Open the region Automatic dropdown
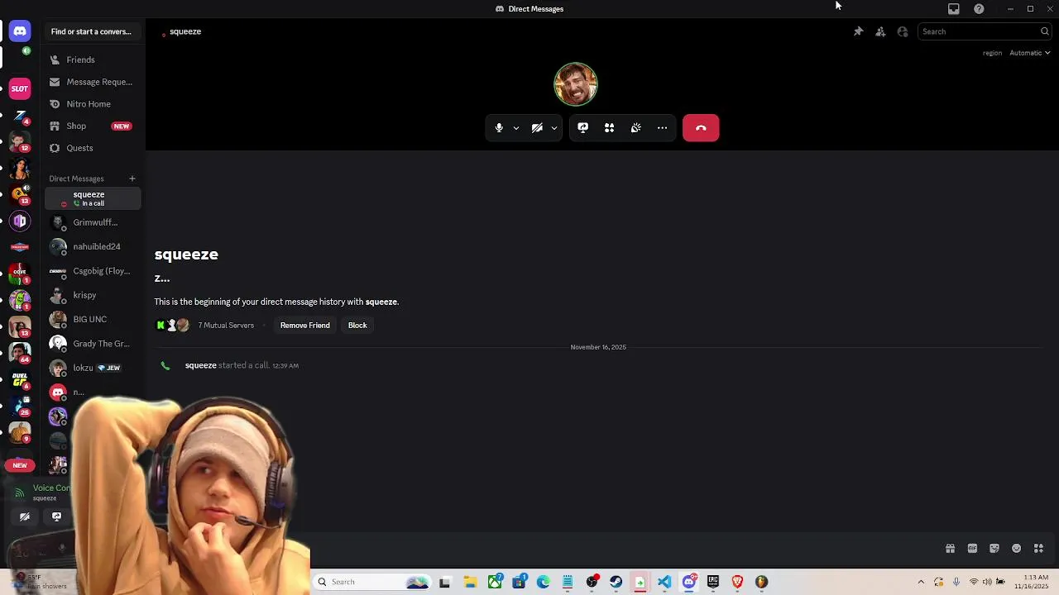1059x595 pixels. (x=1029, y=53)
